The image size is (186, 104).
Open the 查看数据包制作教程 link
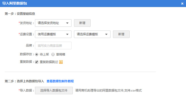(60, 81)
